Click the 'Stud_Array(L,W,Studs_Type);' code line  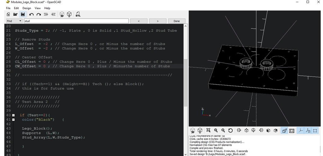(x=54, y=137)
